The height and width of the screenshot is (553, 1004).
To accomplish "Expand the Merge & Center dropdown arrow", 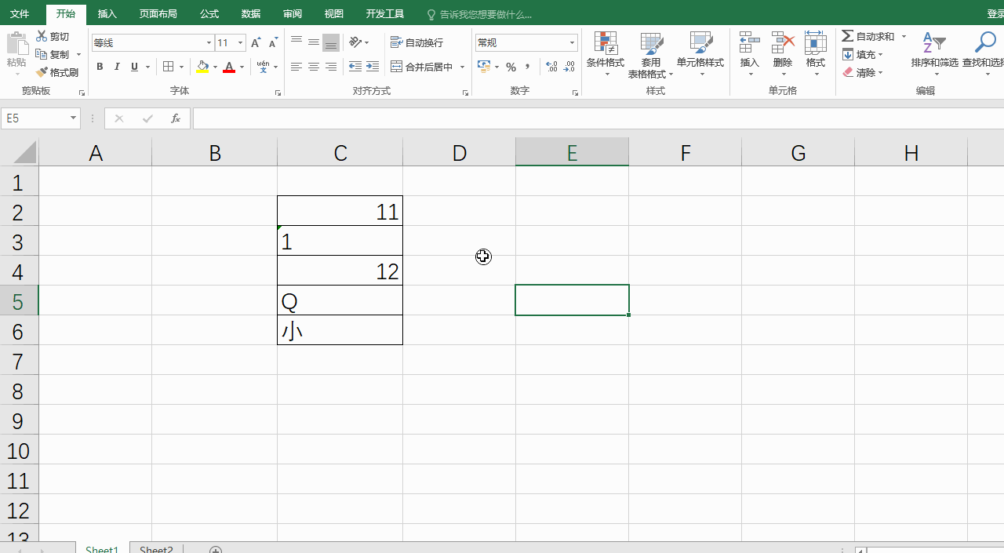I will [462, 67].
